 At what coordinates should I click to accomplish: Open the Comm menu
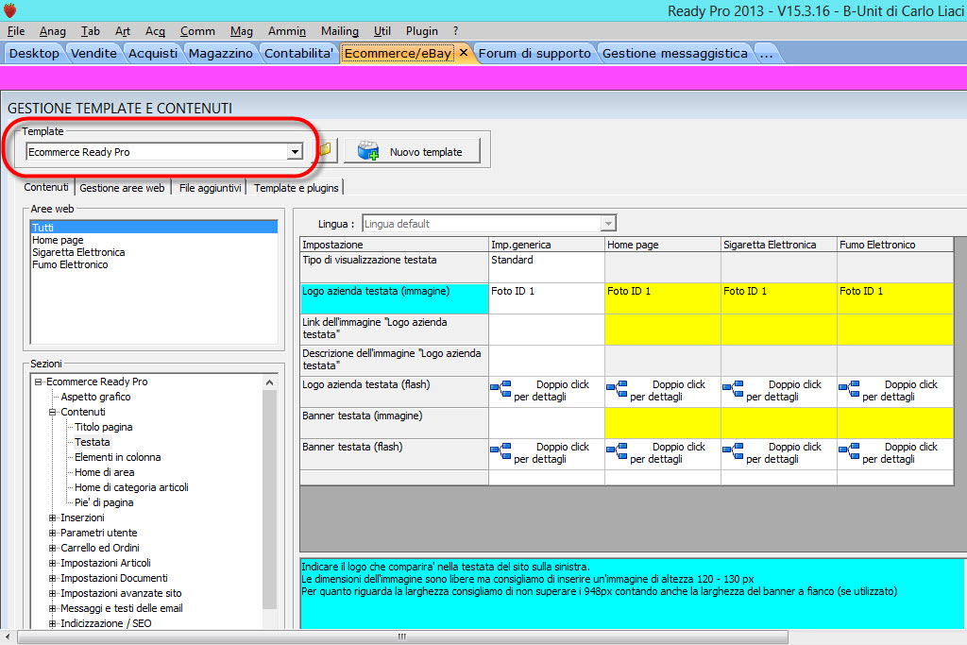197,31
